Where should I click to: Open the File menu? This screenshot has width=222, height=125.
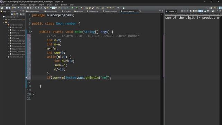pos(2,5)
